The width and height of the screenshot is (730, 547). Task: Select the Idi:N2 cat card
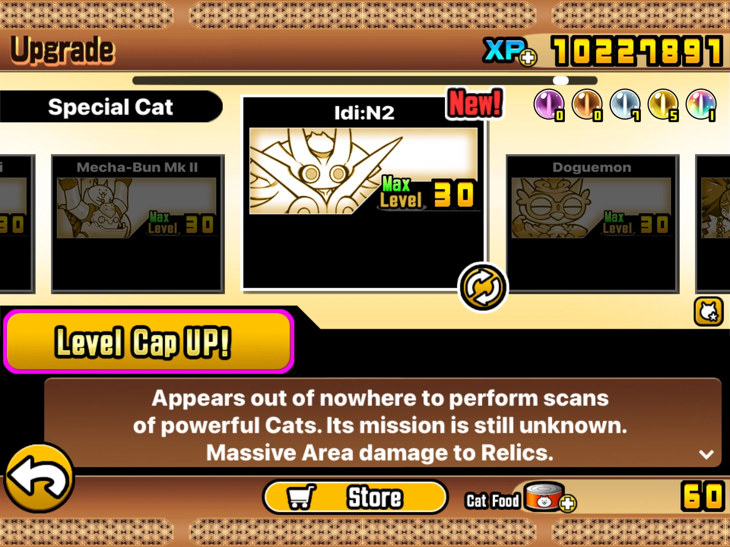click(x=364, y=193)
